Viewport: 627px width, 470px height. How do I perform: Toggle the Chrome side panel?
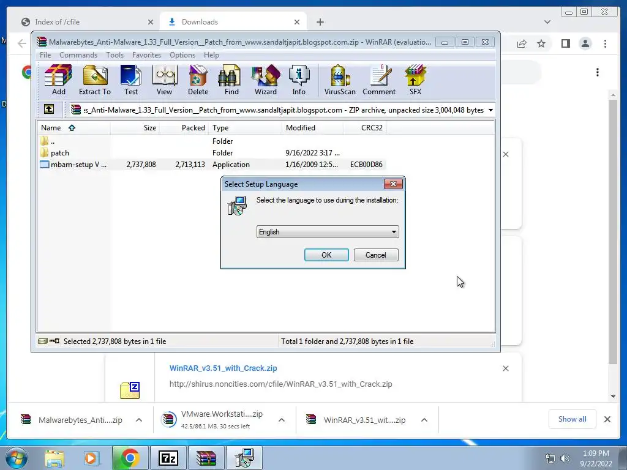pos(565,43)
